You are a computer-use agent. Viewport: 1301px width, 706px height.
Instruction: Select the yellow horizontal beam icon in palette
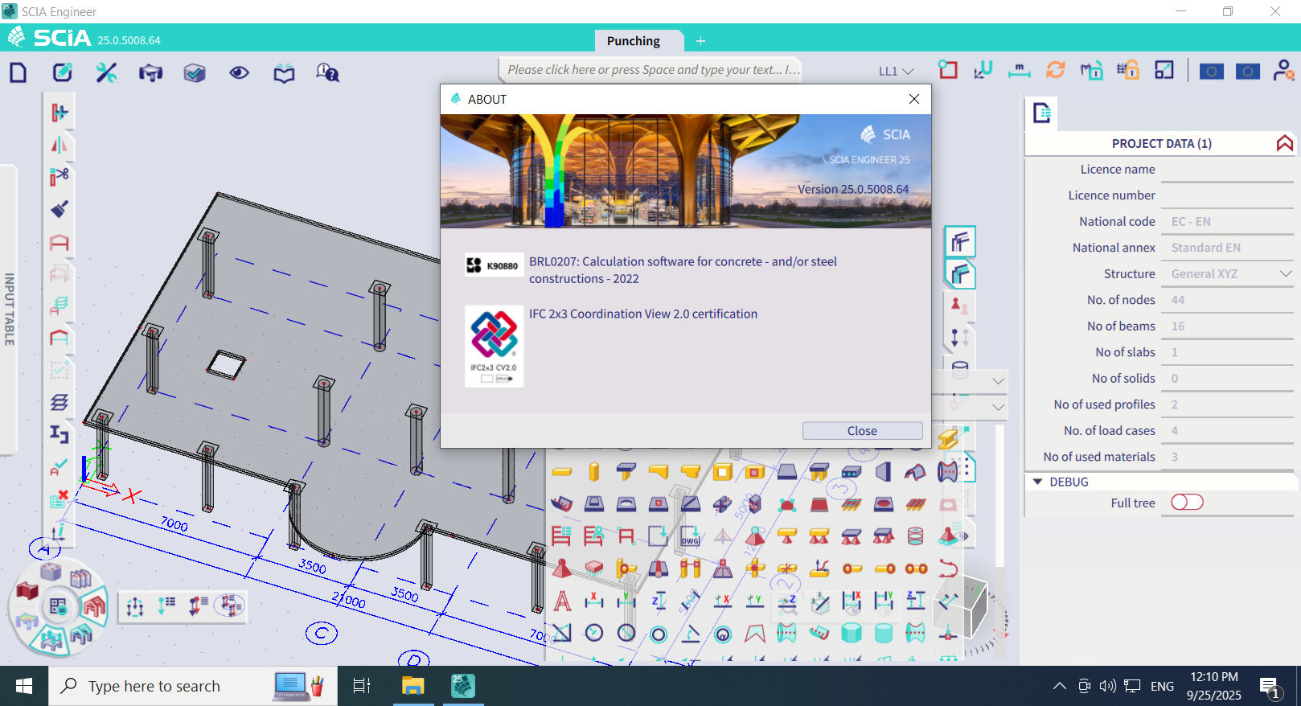pos(561,472)
